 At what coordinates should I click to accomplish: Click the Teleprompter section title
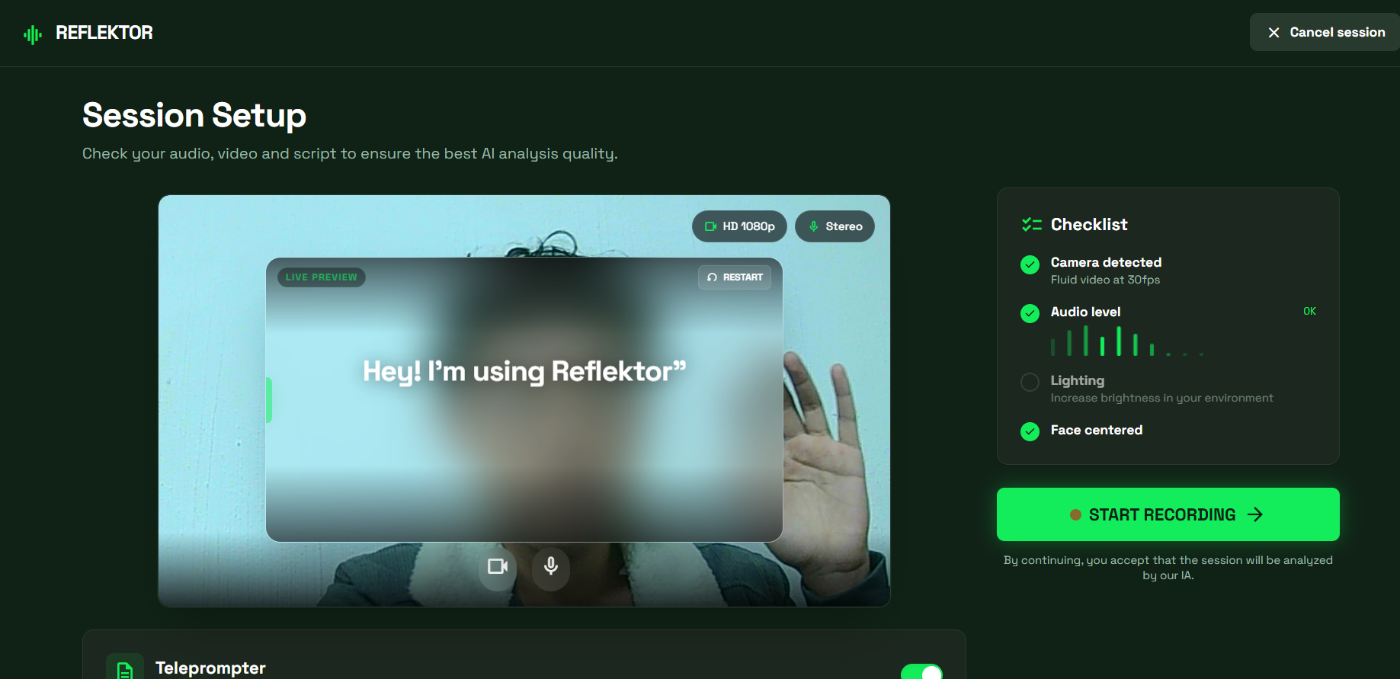click(x=210, y=668)
